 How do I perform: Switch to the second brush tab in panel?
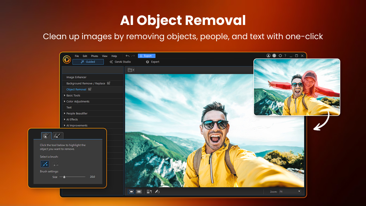point(58,135)
